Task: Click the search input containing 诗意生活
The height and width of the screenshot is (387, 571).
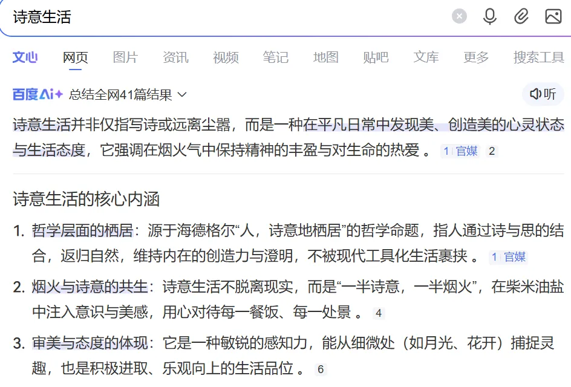Action: pos(181,16)
